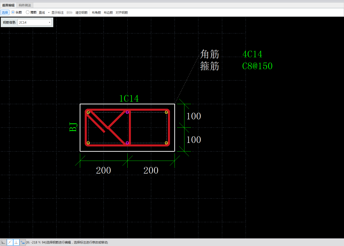Select the bottom-right yellow corner rebar point
The width and height of the screenshot is (344, 246).
(x=166, y=143)
